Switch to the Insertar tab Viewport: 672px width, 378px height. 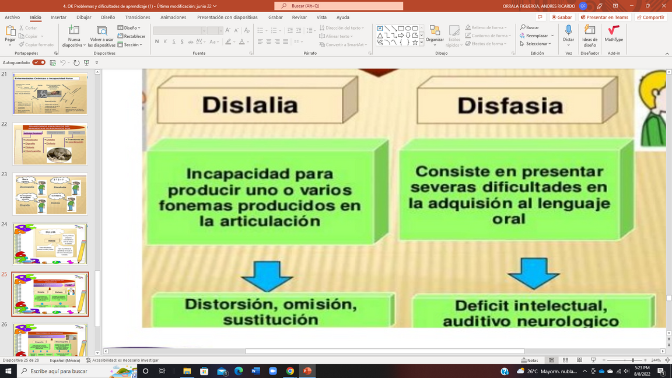click(59, 17)
